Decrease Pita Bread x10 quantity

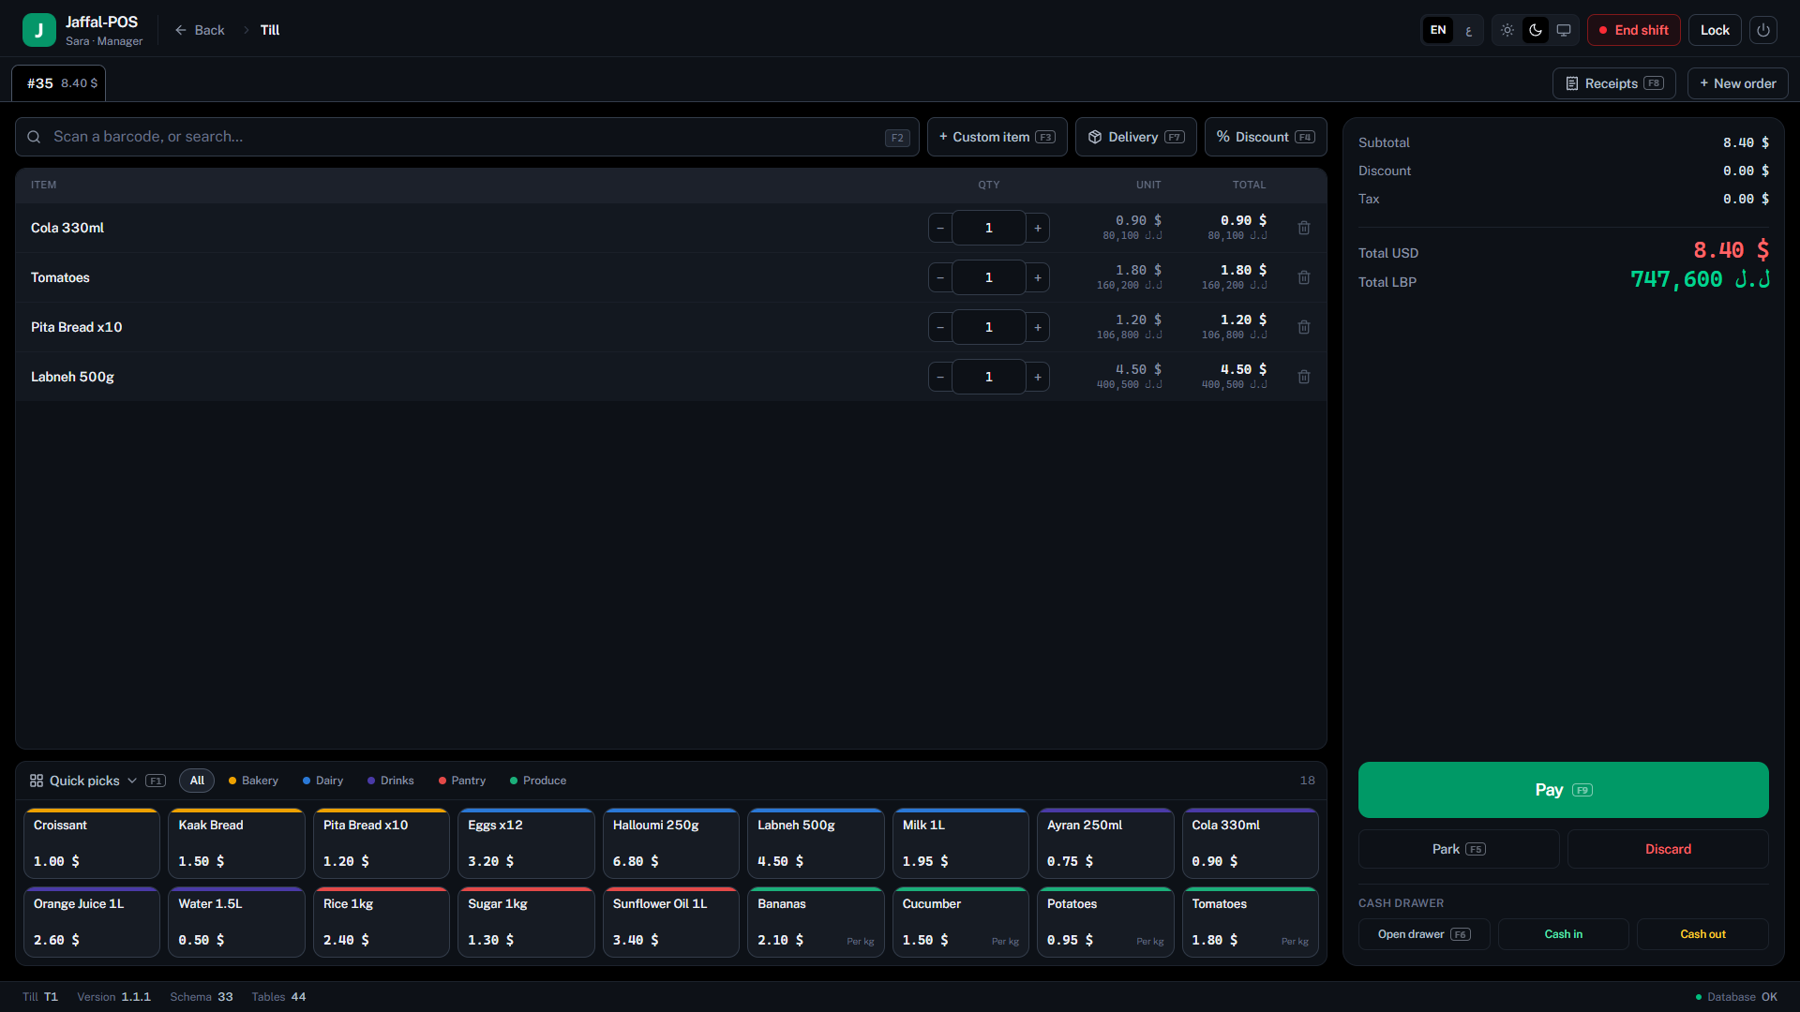940,327
